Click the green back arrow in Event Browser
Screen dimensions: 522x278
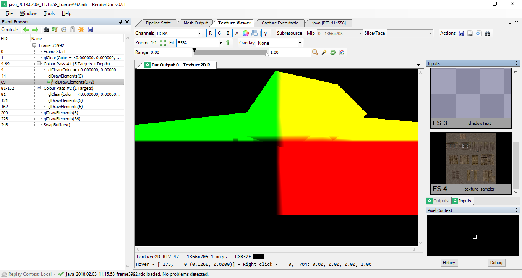(x=26, y=29)
